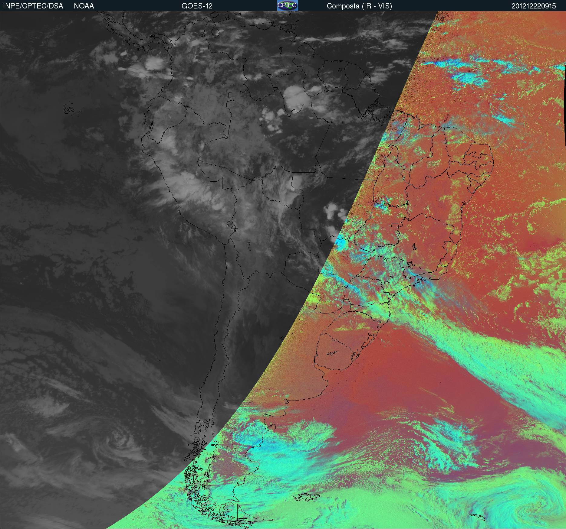
Task: Click the GOES-12 satellite label
Action: point(197,6)
